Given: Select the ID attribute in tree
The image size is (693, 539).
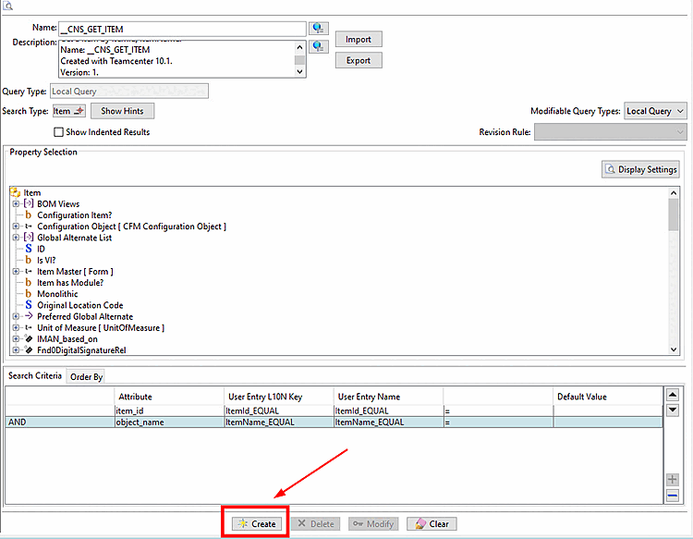Looking at the screenshot, I should 41,249.
